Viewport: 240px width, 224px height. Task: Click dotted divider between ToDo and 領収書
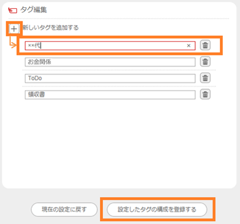119,86
